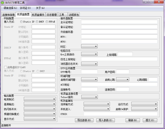Open the Qos上报启动 dropdown

89,54
